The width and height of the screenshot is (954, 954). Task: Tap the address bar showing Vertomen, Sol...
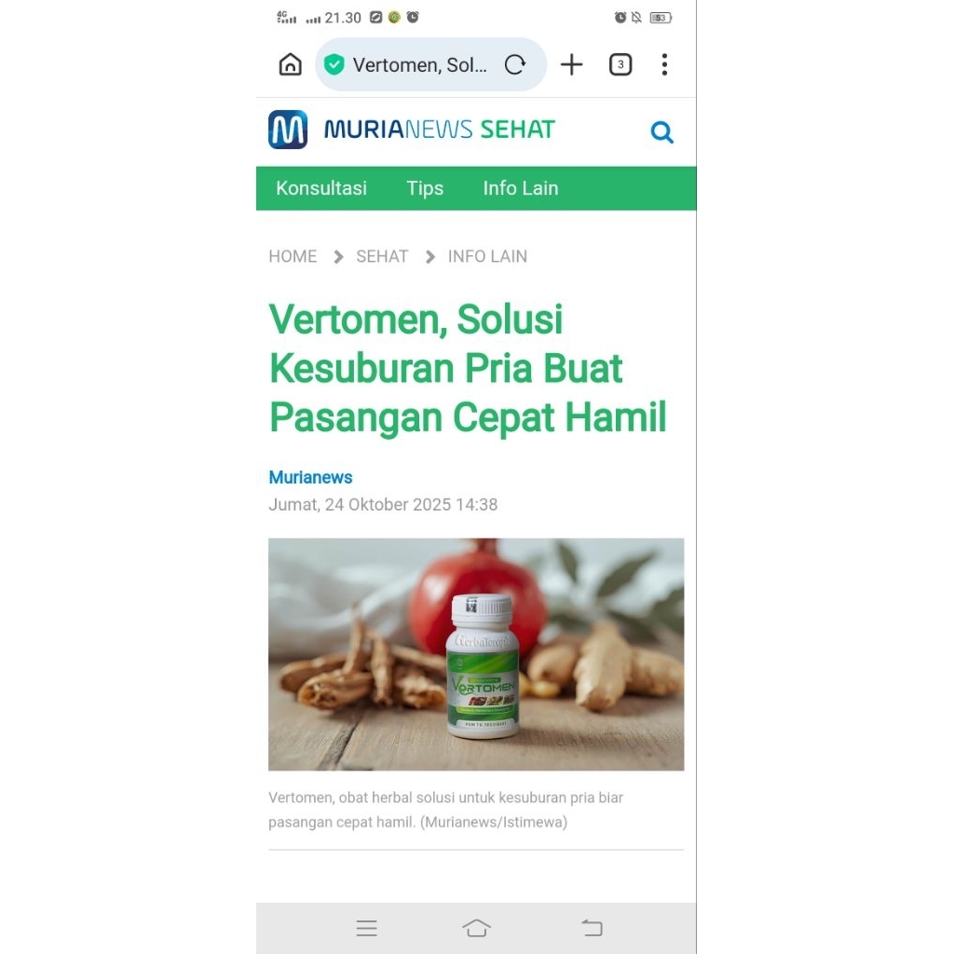tap(420, 64)
